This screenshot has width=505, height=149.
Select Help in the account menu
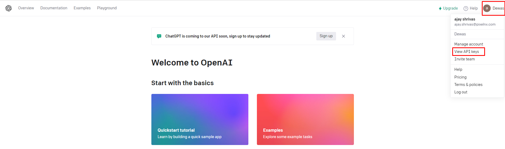point(458,69)
